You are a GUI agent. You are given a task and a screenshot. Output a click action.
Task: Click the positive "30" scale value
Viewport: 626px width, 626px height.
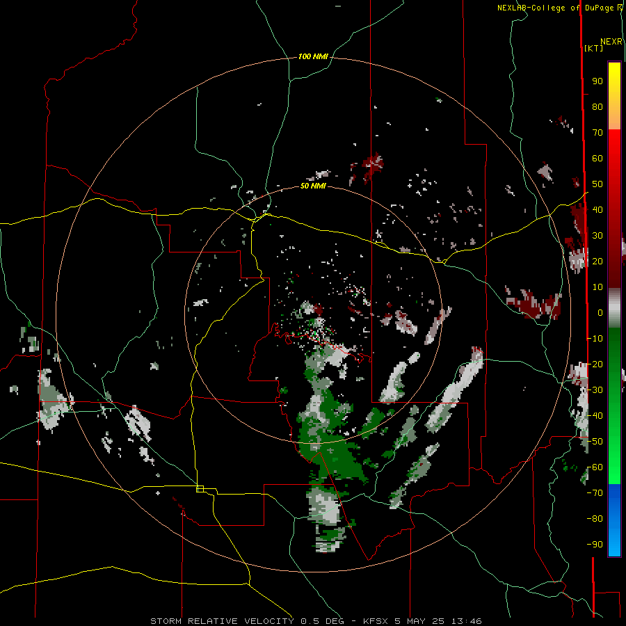point(597,236)
